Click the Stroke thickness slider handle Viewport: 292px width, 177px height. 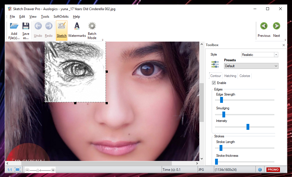pyautogui.click(x=216, y=162)
